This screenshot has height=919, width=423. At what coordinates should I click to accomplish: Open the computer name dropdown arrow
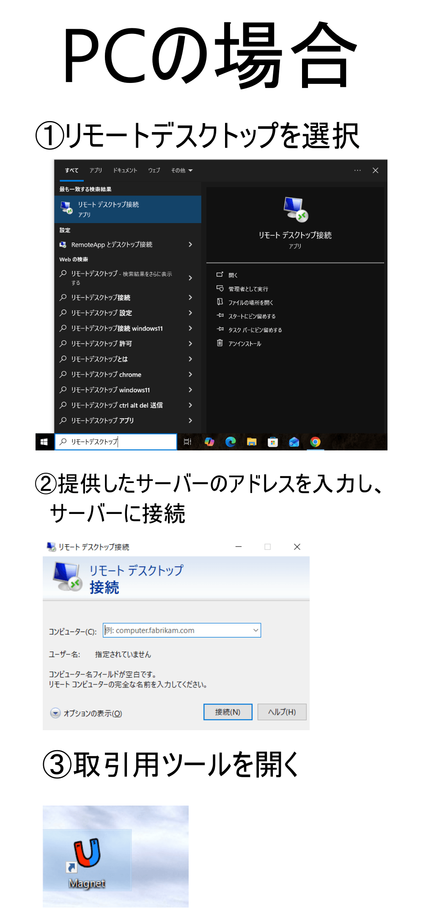pos(255,630)
